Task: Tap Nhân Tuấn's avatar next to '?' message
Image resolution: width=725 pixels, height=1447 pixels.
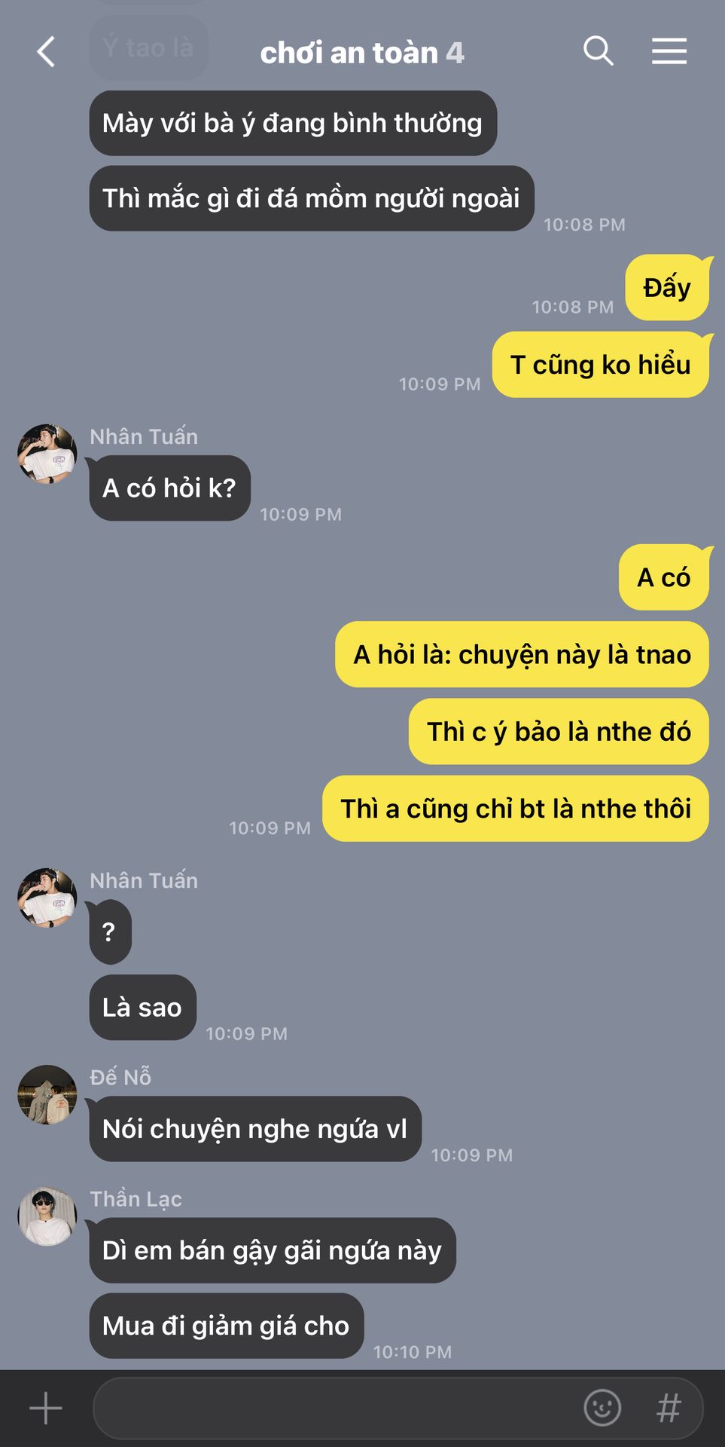Action: coord(47,898)
